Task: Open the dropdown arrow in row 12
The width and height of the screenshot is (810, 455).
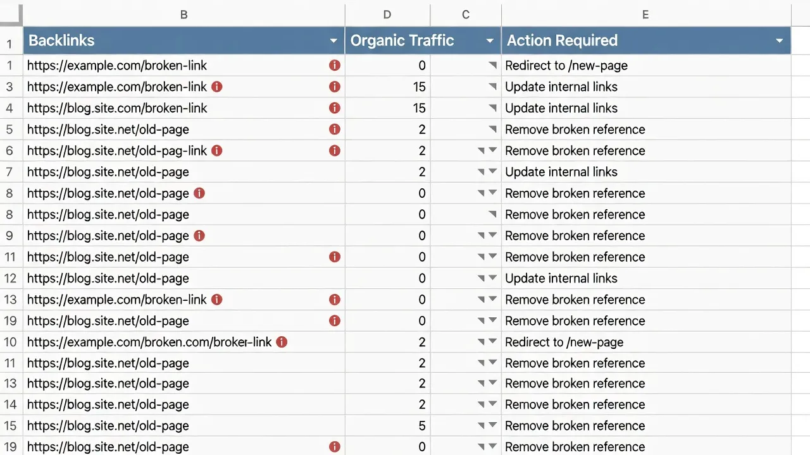Action: click(x=492, y=278)
